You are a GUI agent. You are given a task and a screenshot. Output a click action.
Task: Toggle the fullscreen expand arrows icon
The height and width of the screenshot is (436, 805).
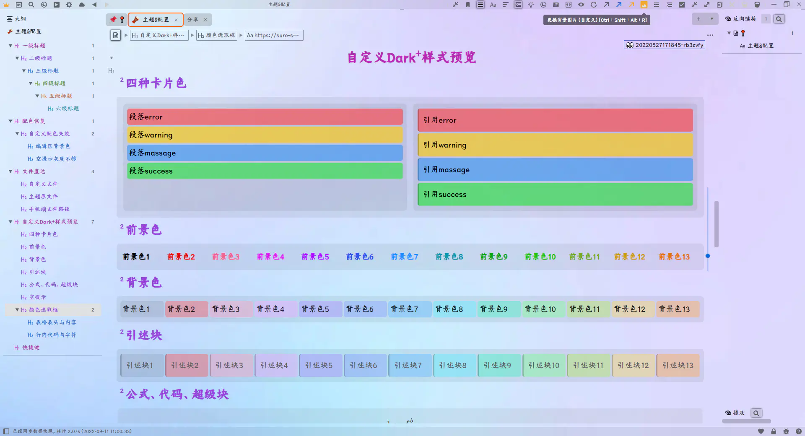[707, 5]
